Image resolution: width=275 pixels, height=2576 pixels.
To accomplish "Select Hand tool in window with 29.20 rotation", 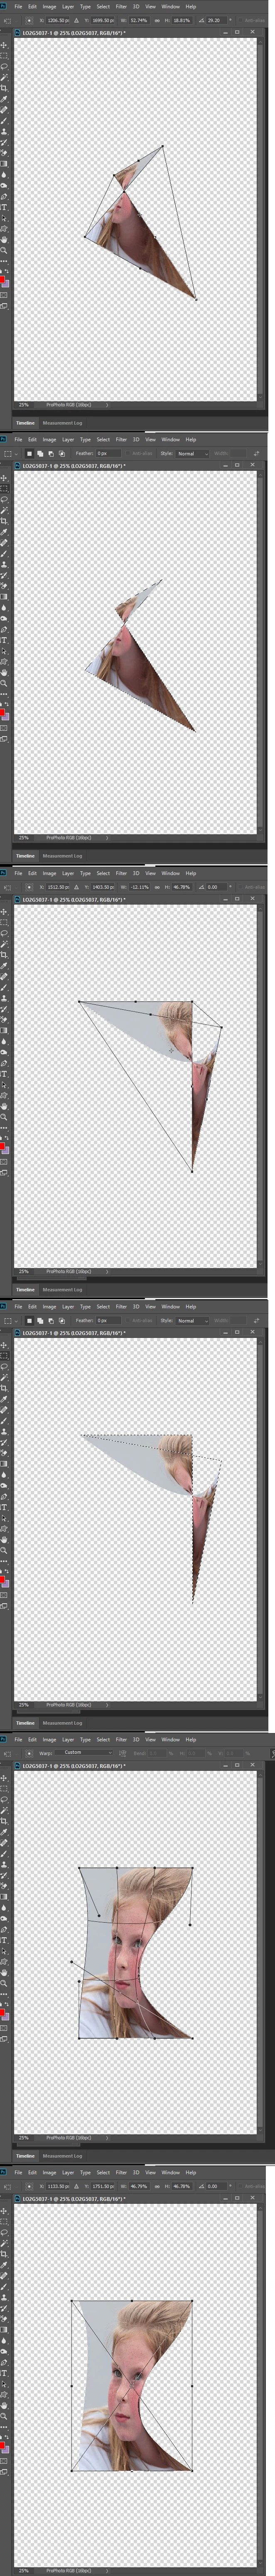I will pos(4,240).
